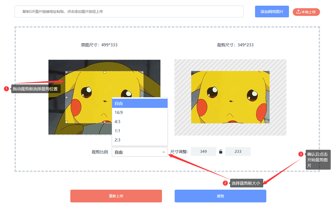Image resolution: width=331 pixels, height=204 pixels.
Task: Click the 本地上传 upload button
Action: (x=306, y=12)
